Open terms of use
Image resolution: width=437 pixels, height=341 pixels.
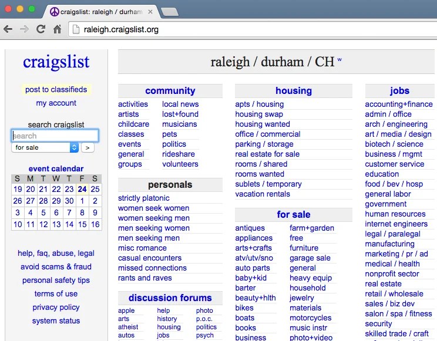56,293
